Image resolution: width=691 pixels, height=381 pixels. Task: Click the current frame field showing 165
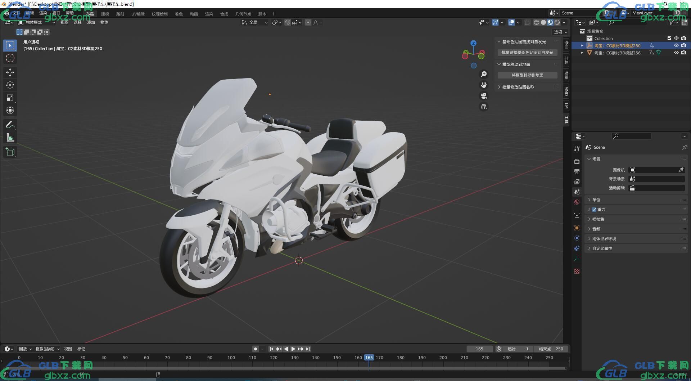tap(479, 349)
